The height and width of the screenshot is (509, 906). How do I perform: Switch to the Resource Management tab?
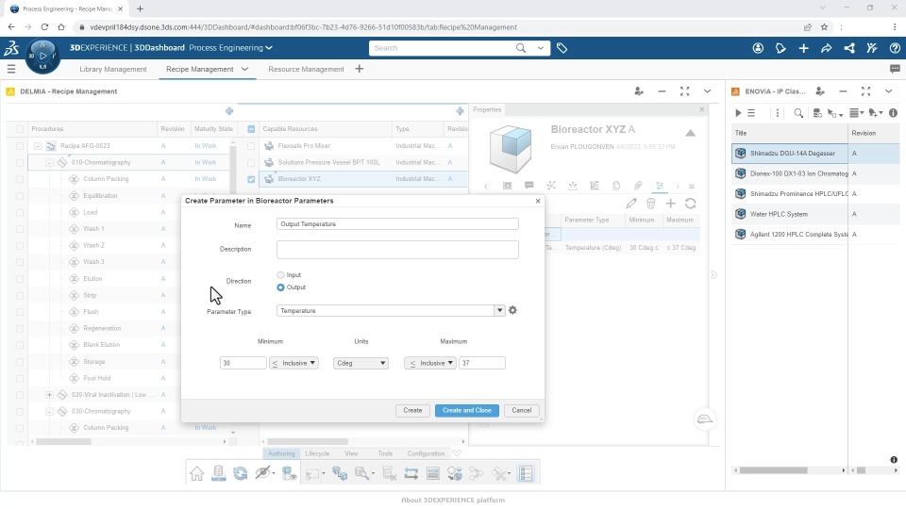point(306,69)
